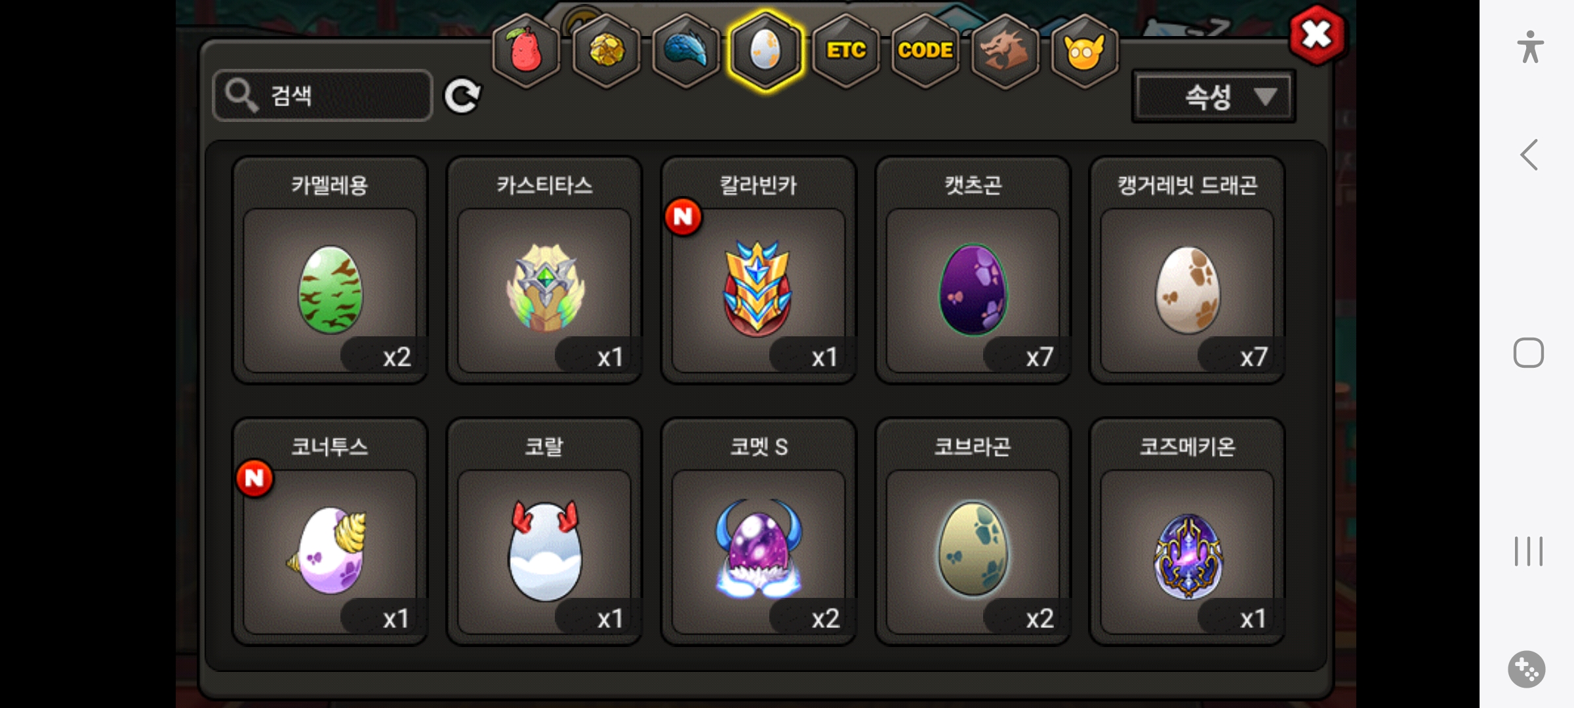The image size is (1574, 708).
Task: Expand the 속성 sort dropdown
Action: [1214, 96]
